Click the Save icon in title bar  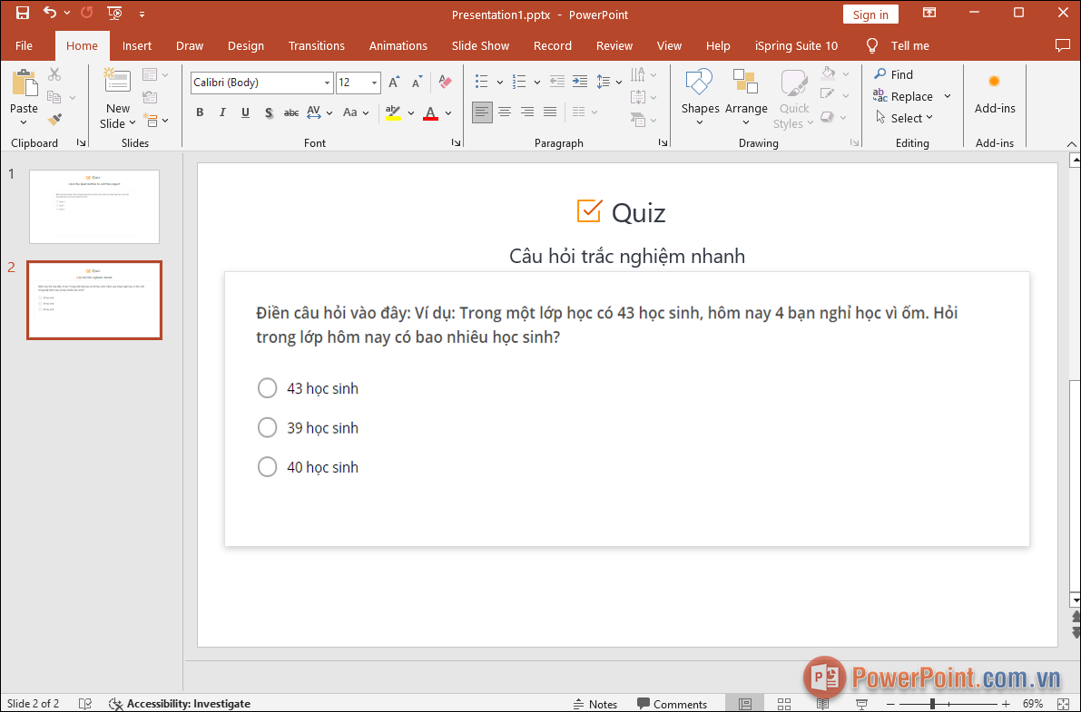pyautogui.click(x=22, y=13)
